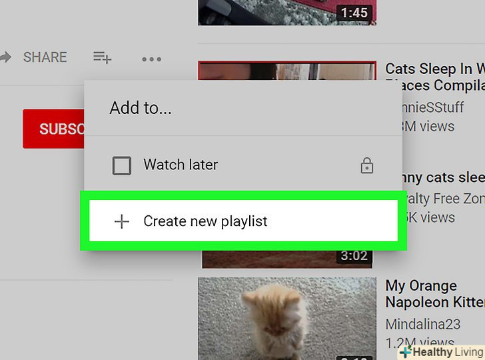The image size is (485, 360).
Task: Open the video thumbnail with 1:45 duration
Action: 287,13
